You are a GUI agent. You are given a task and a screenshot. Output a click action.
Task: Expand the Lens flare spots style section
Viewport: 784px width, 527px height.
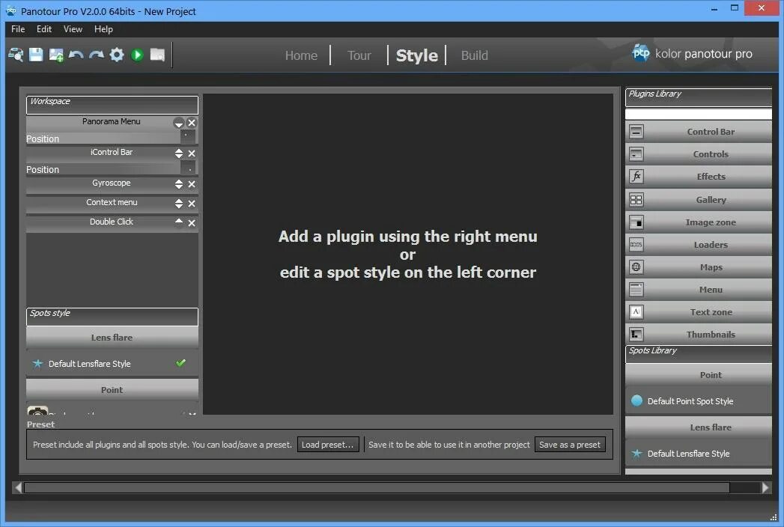112,338
